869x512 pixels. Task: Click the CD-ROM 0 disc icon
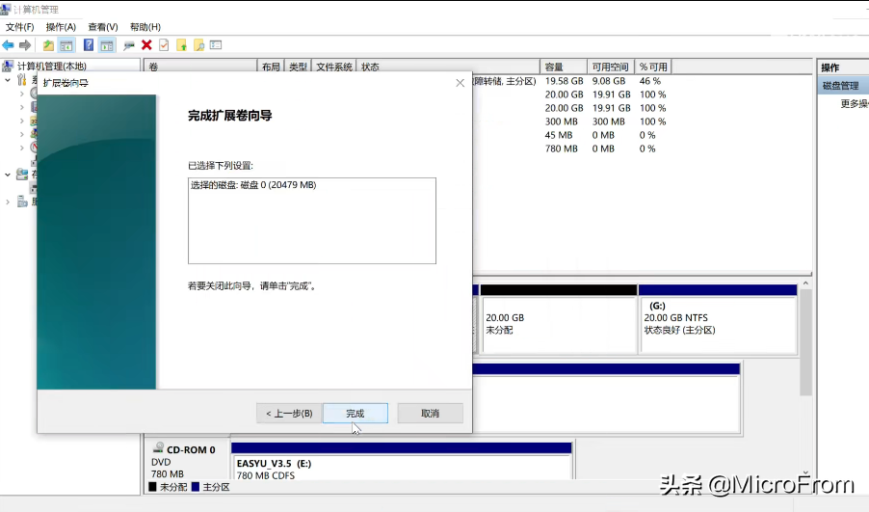point(157,449)
